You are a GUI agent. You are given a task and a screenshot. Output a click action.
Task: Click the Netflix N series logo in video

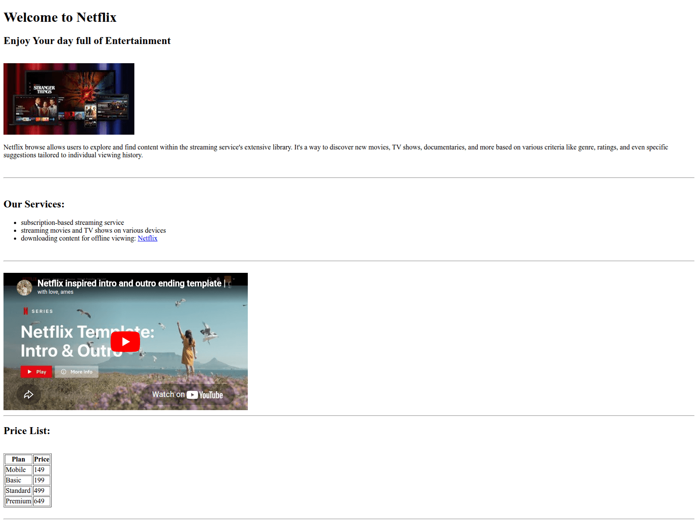tap(26, 311)
